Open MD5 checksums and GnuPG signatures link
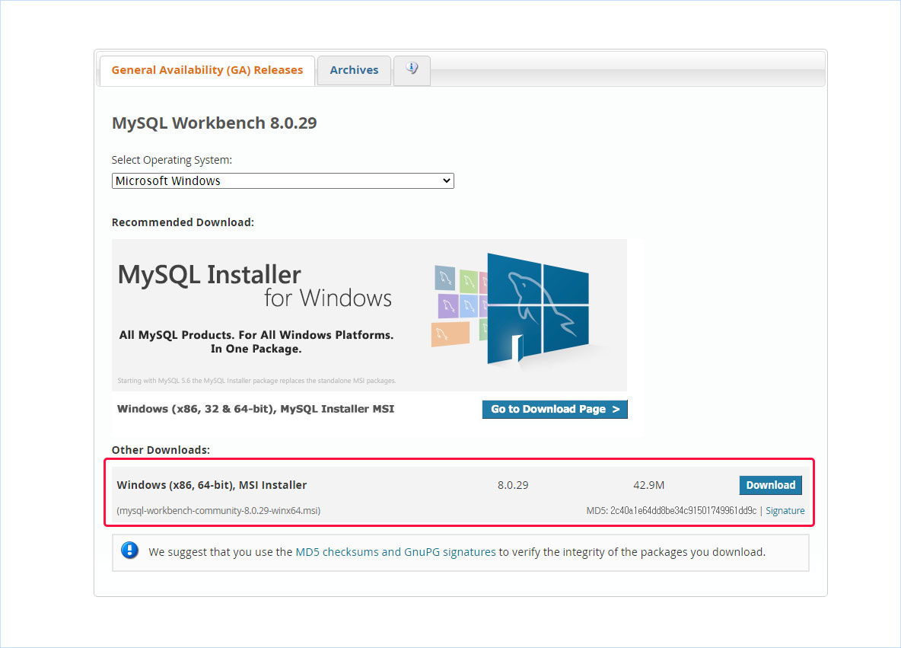Screen dimensions: 901x648 point(396,552)
